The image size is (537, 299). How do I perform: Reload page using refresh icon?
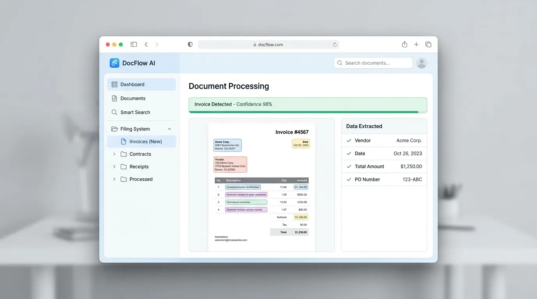pos(334,45)
